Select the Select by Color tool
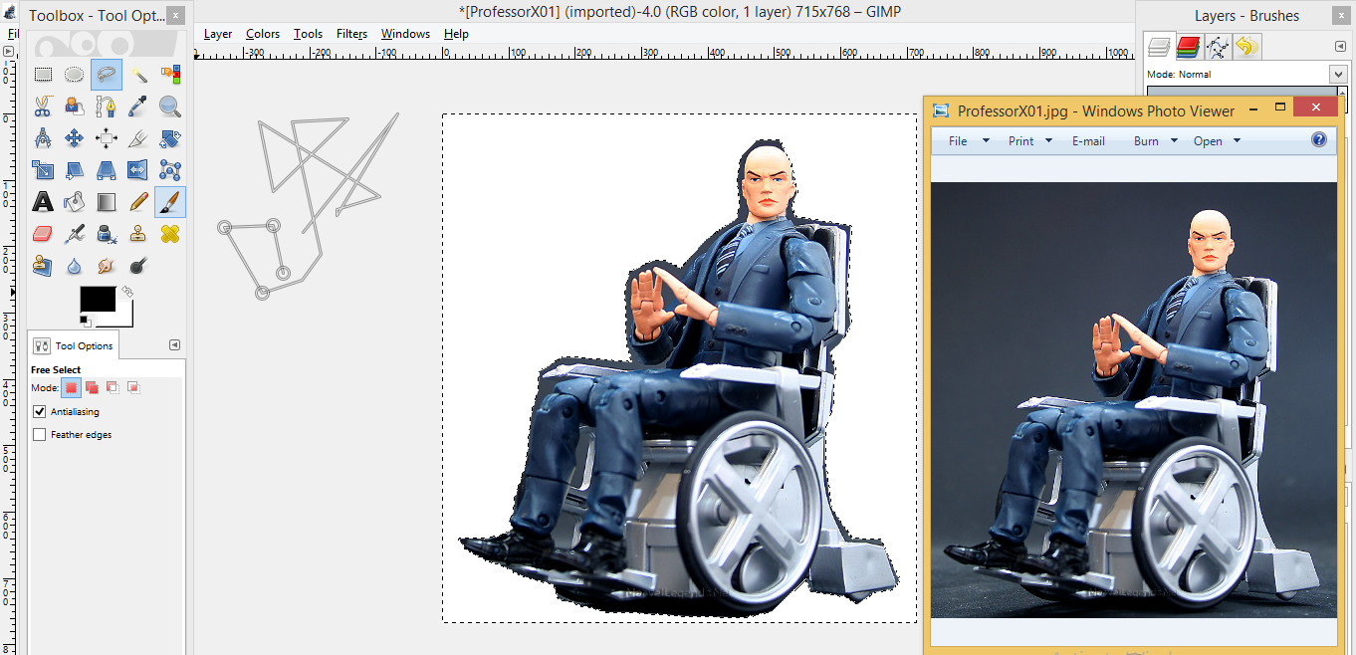This screenshot has width=1356, height=655. pos(170,74)
